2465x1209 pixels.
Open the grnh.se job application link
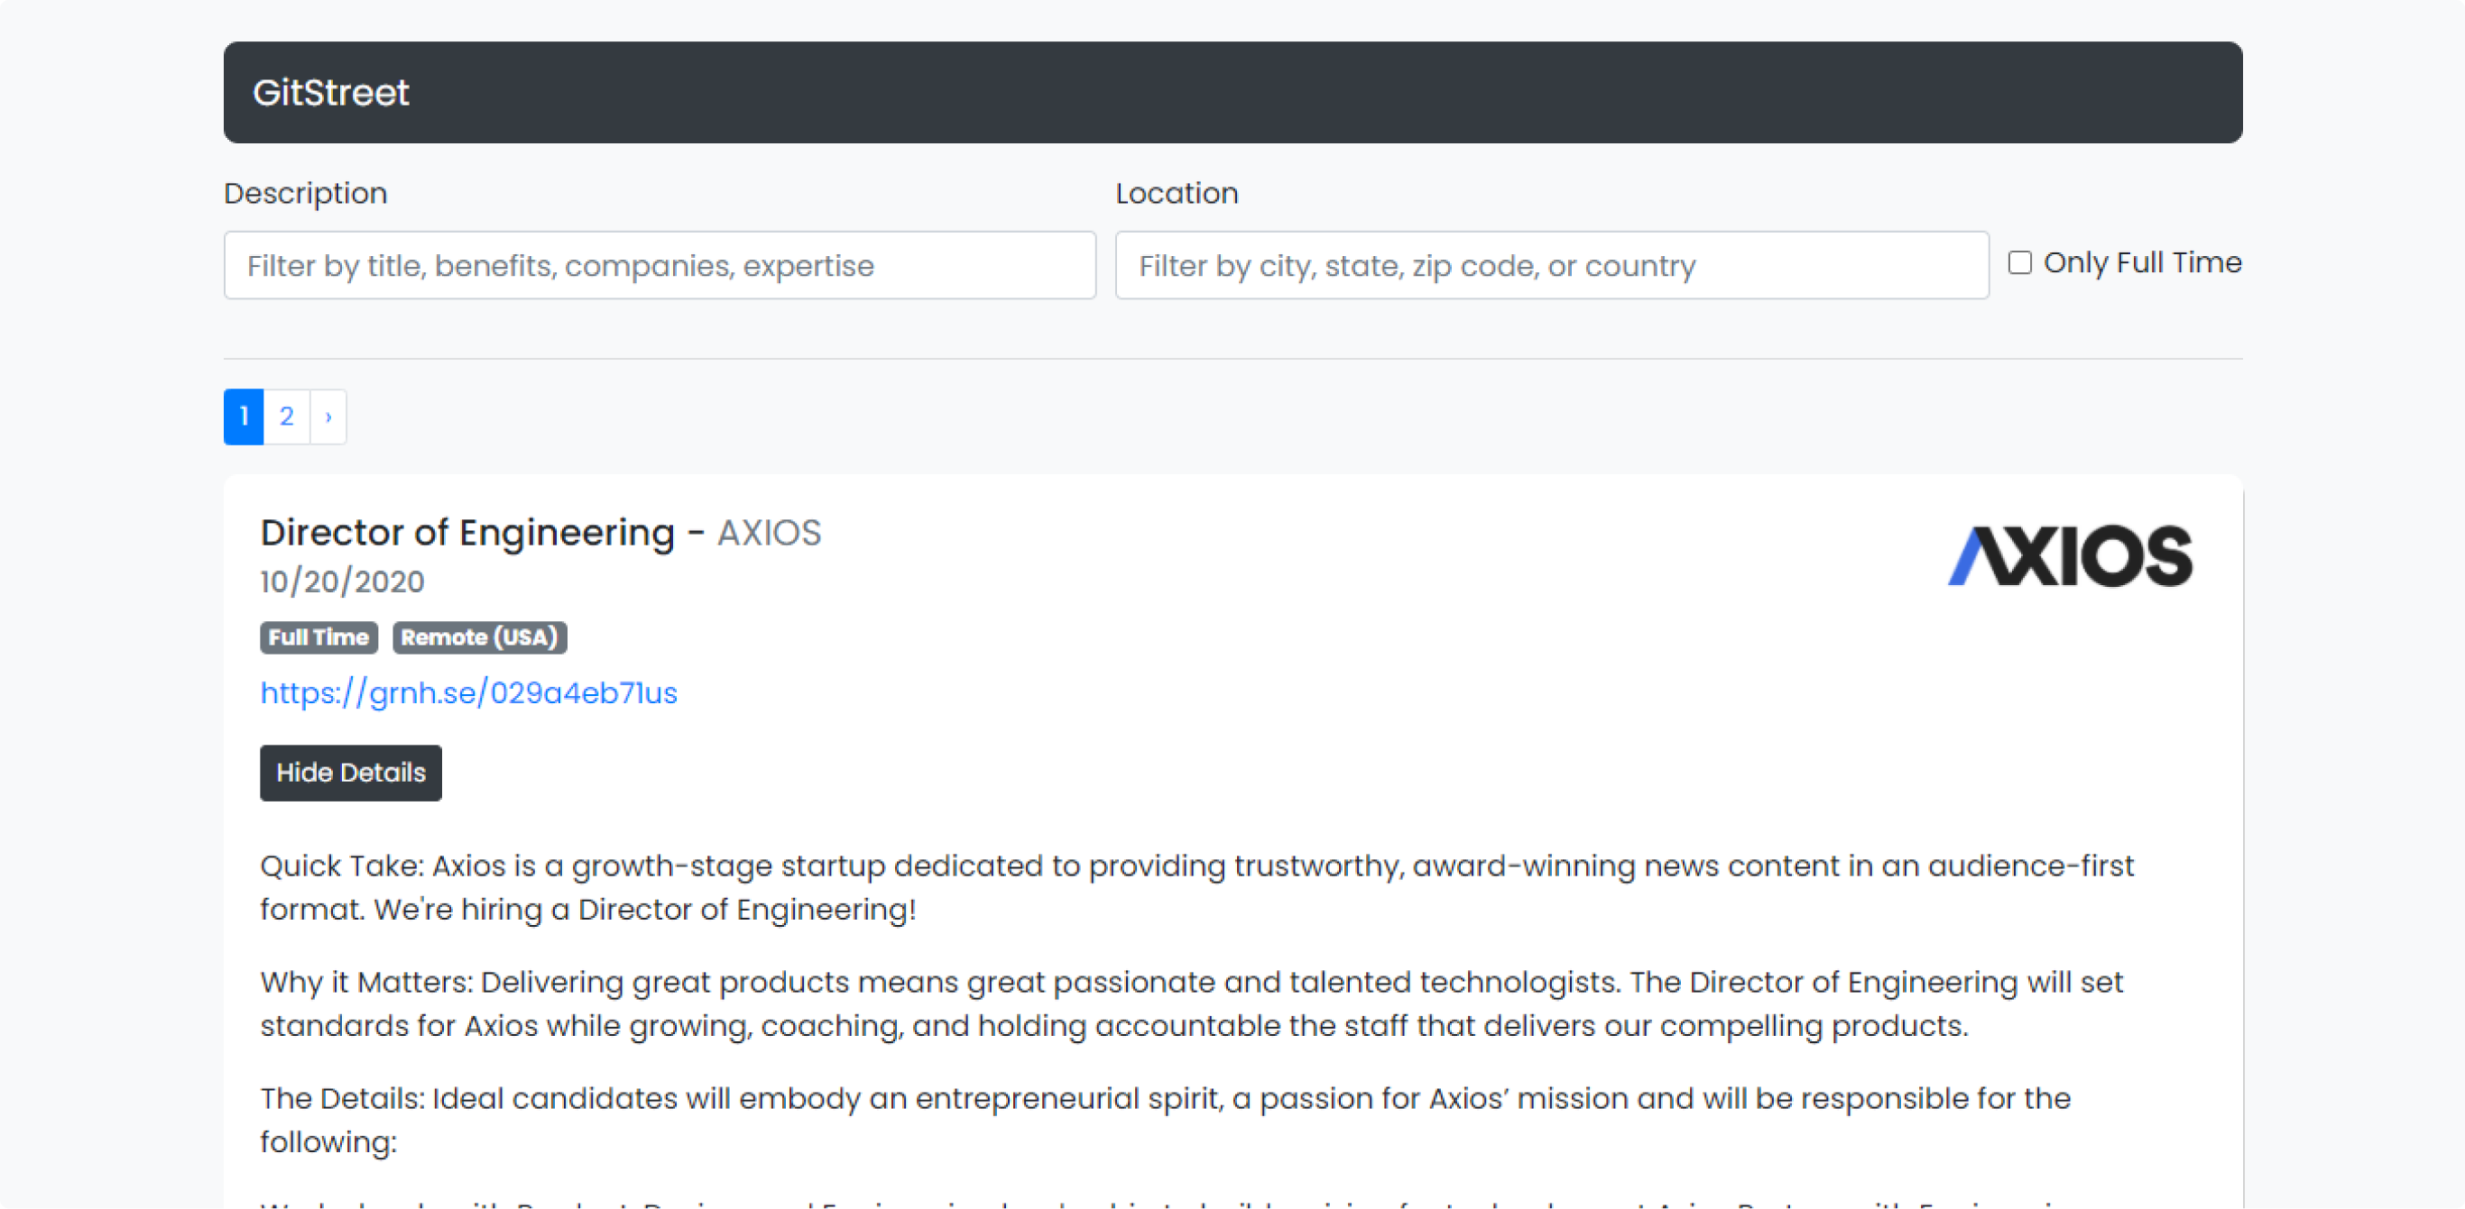click(x=469, y=692)
